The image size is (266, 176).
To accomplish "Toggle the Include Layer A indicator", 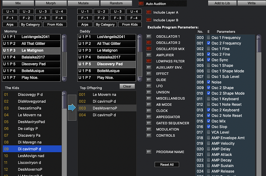I will (149, 12).
